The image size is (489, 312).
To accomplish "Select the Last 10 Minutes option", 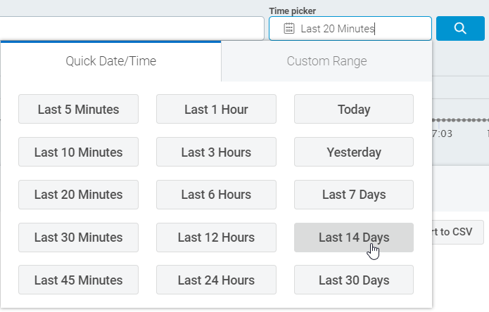I will pos(78,152).
